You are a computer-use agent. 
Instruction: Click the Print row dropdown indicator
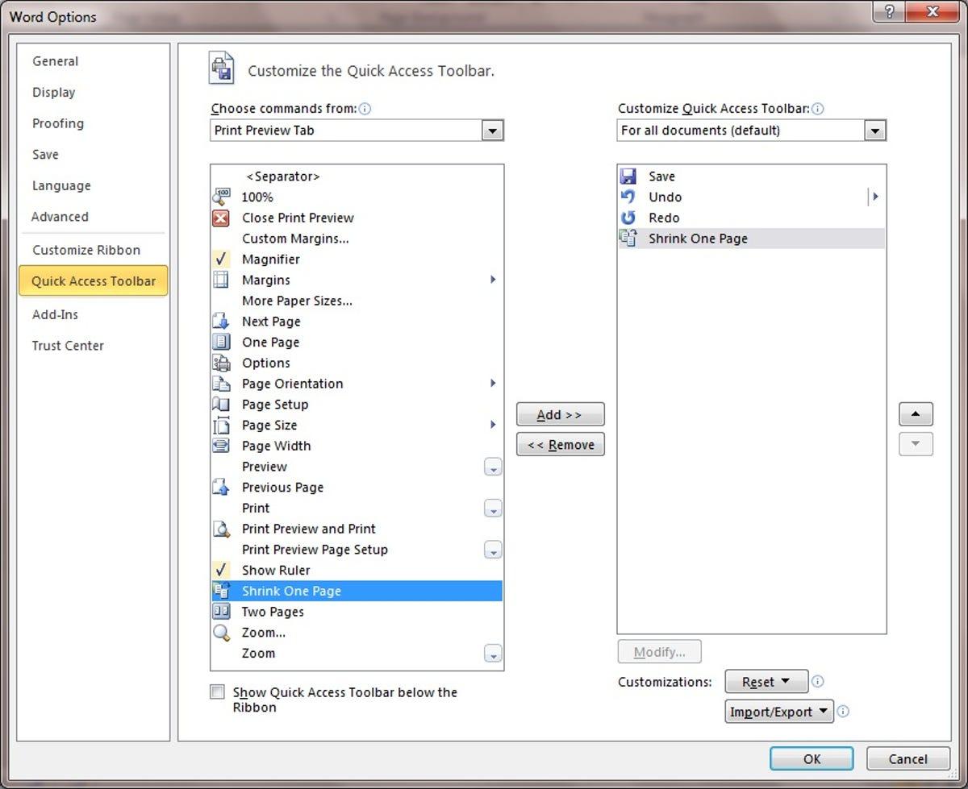pyautogui.click(x=493, y=509)
